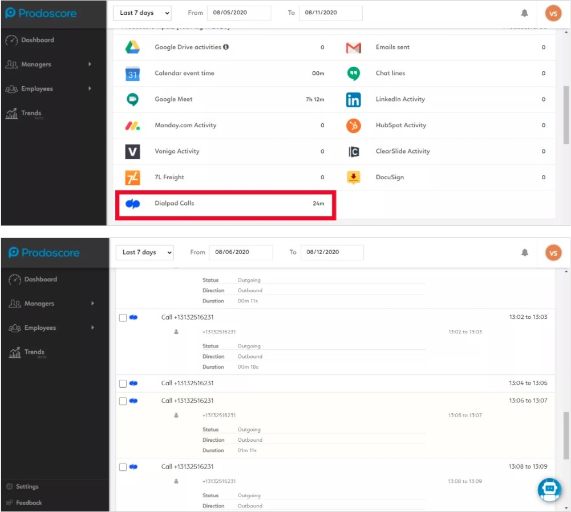Click the 01m 11s duration value
The height and width of the screenshot is (512, 571).
coord(247,450)
